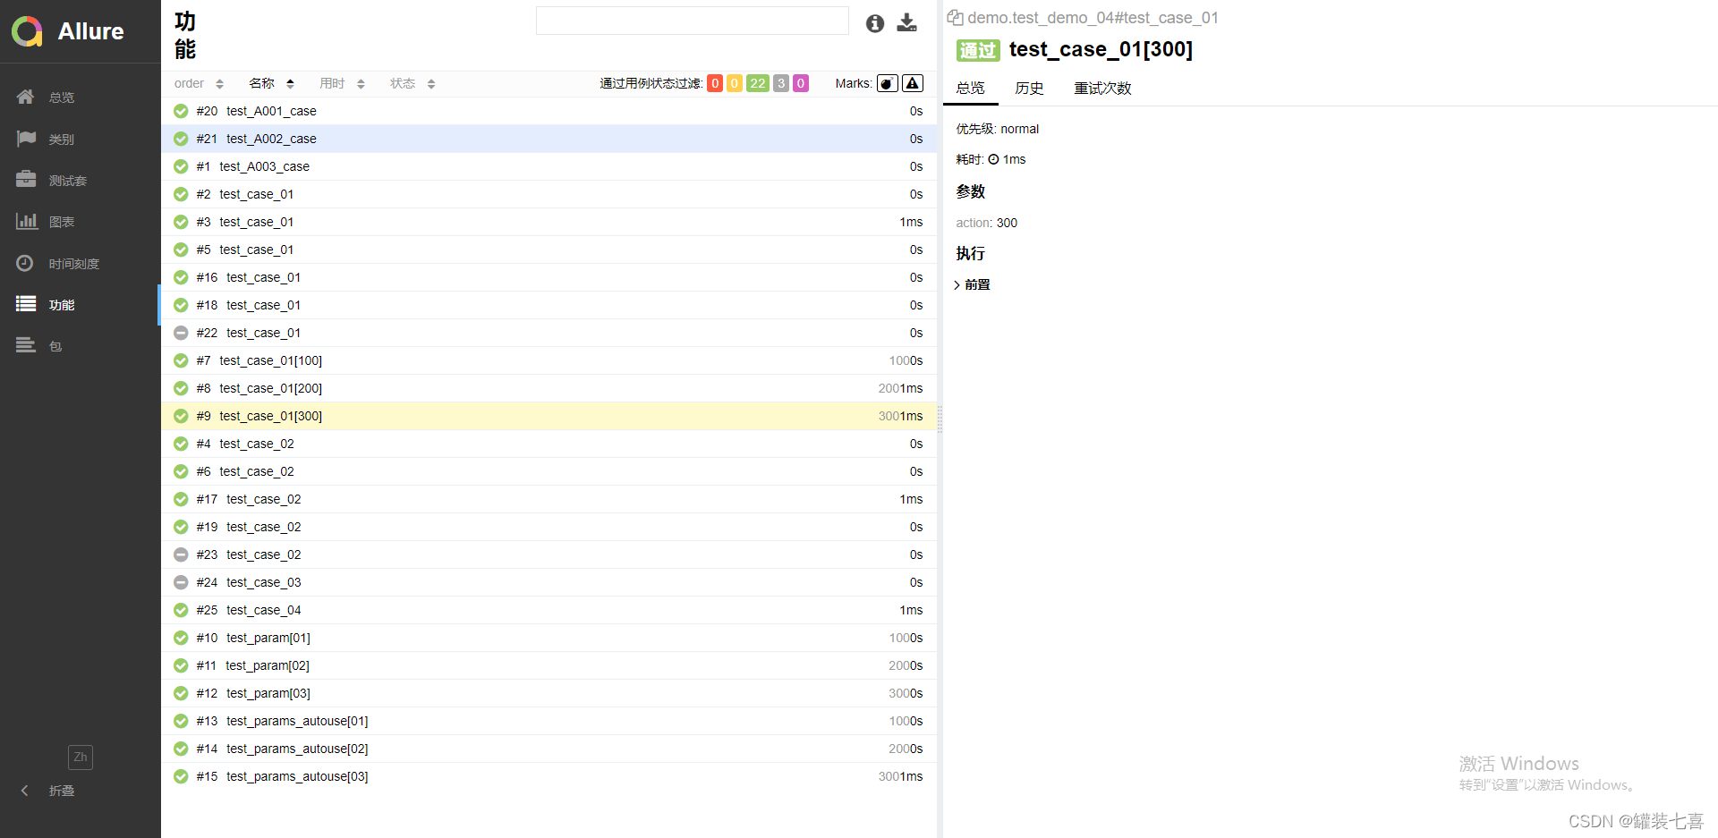The height and width of the screenshot is (838, 1718).
Task: Select row #17 test_case_02
Action: (549, 499)
